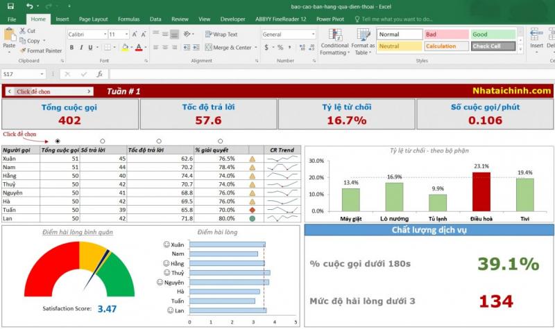Viewport: 555px width, 329px height.
Task: Click the Wrap Text button
Action: (221, 34)
